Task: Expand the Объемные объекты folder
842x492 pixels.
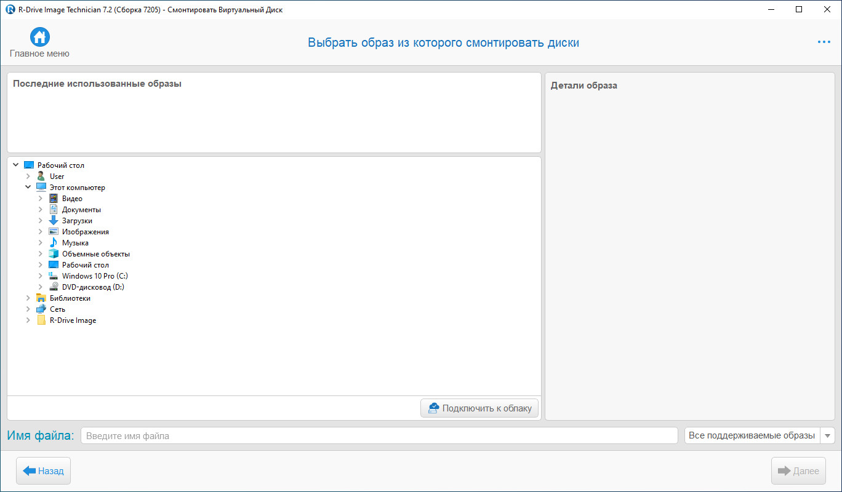Action: coord(40,254)
